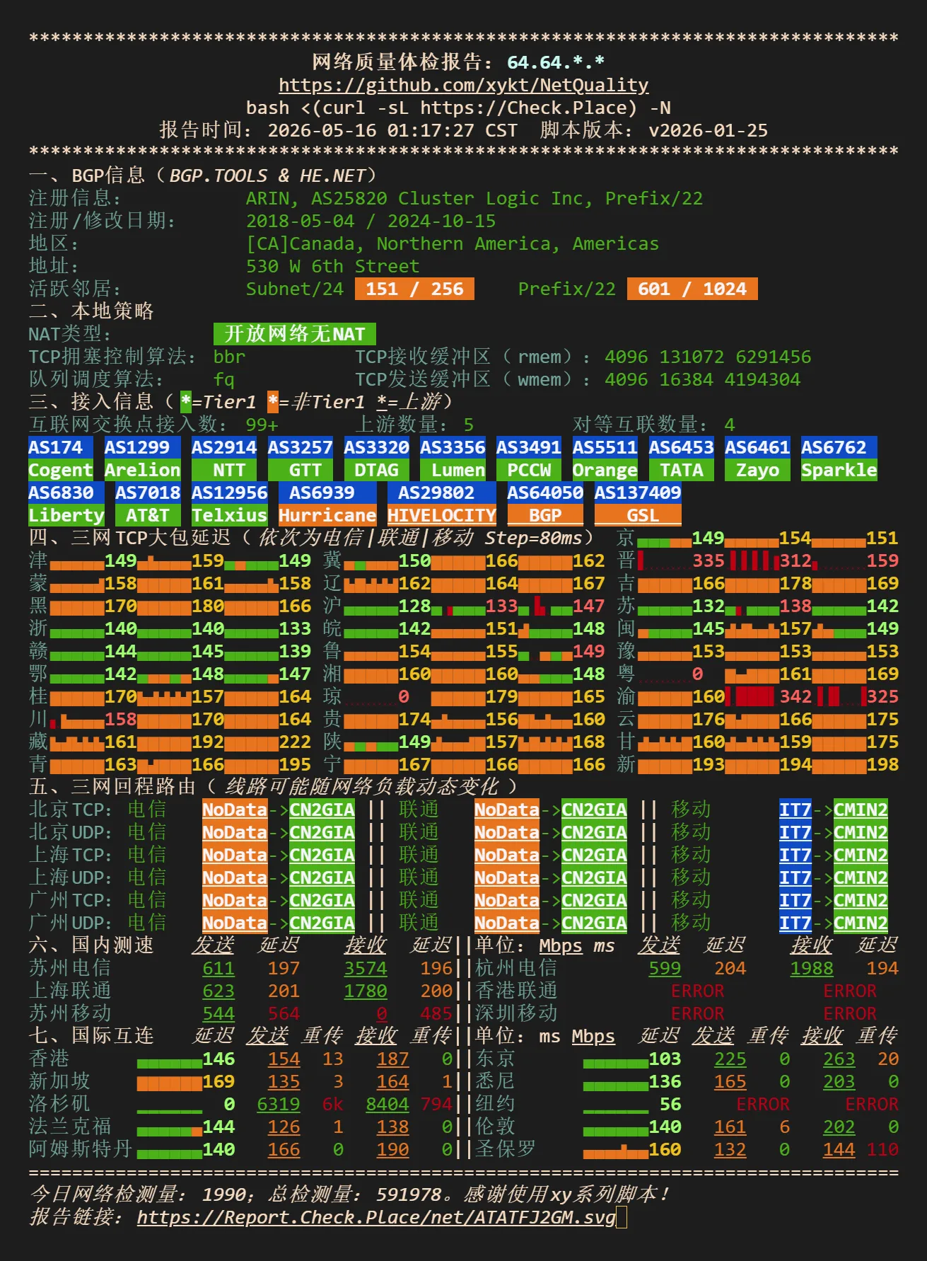927x1261 pixels.
Task: Click CMIN2 in the 广州UDP route row
Action: [x=861, y=923]
